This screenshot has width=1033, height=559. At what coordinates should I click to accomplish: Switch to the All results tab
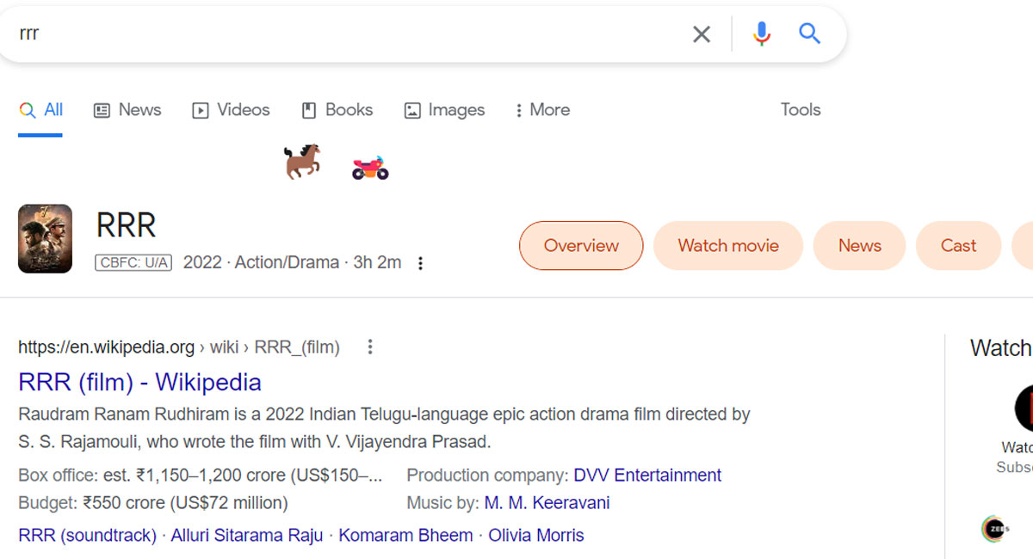click(x=40, y=110)
